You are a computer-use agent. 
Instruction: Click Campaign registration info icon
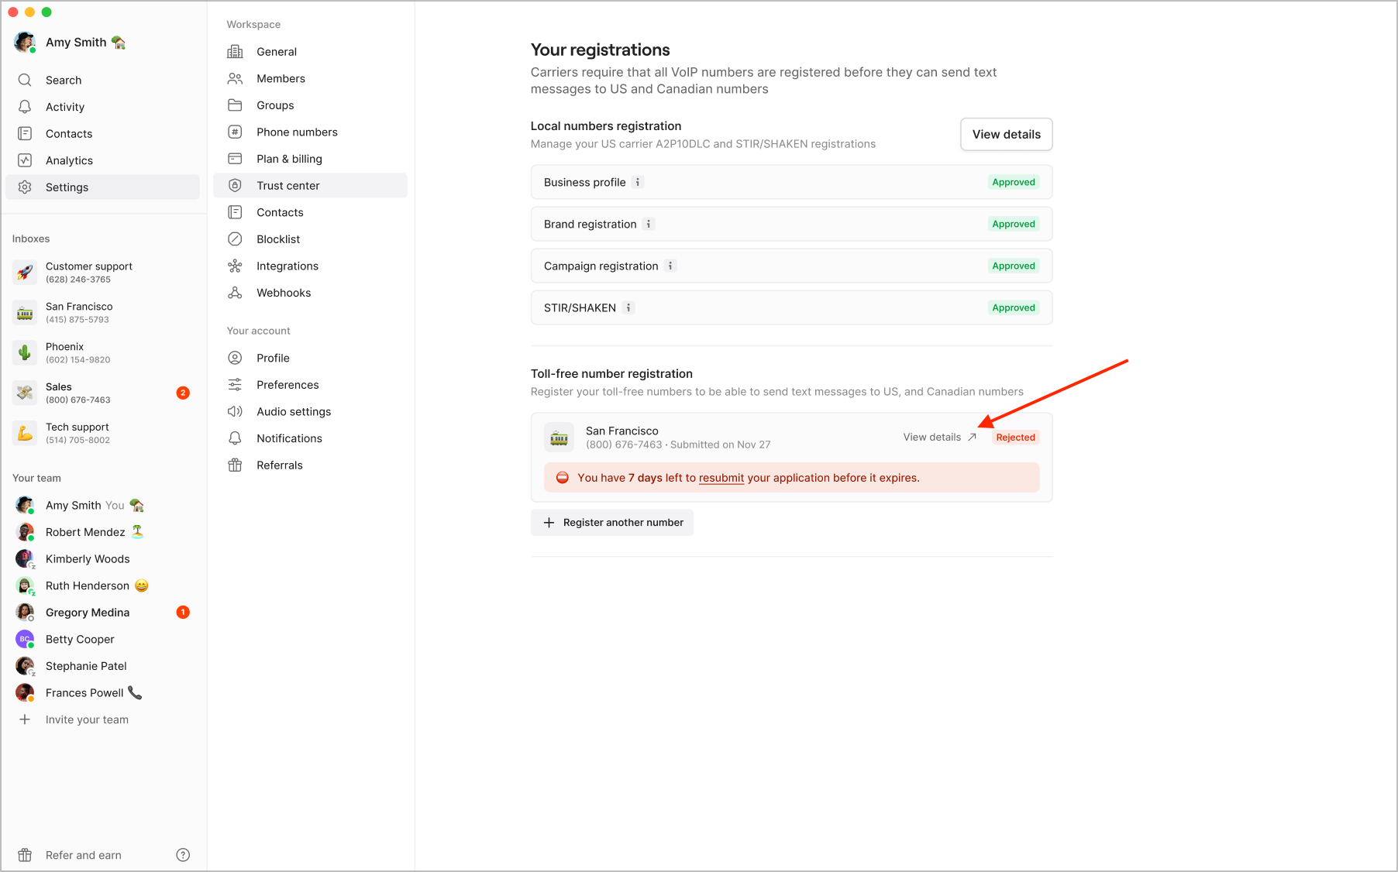point(670,266)
